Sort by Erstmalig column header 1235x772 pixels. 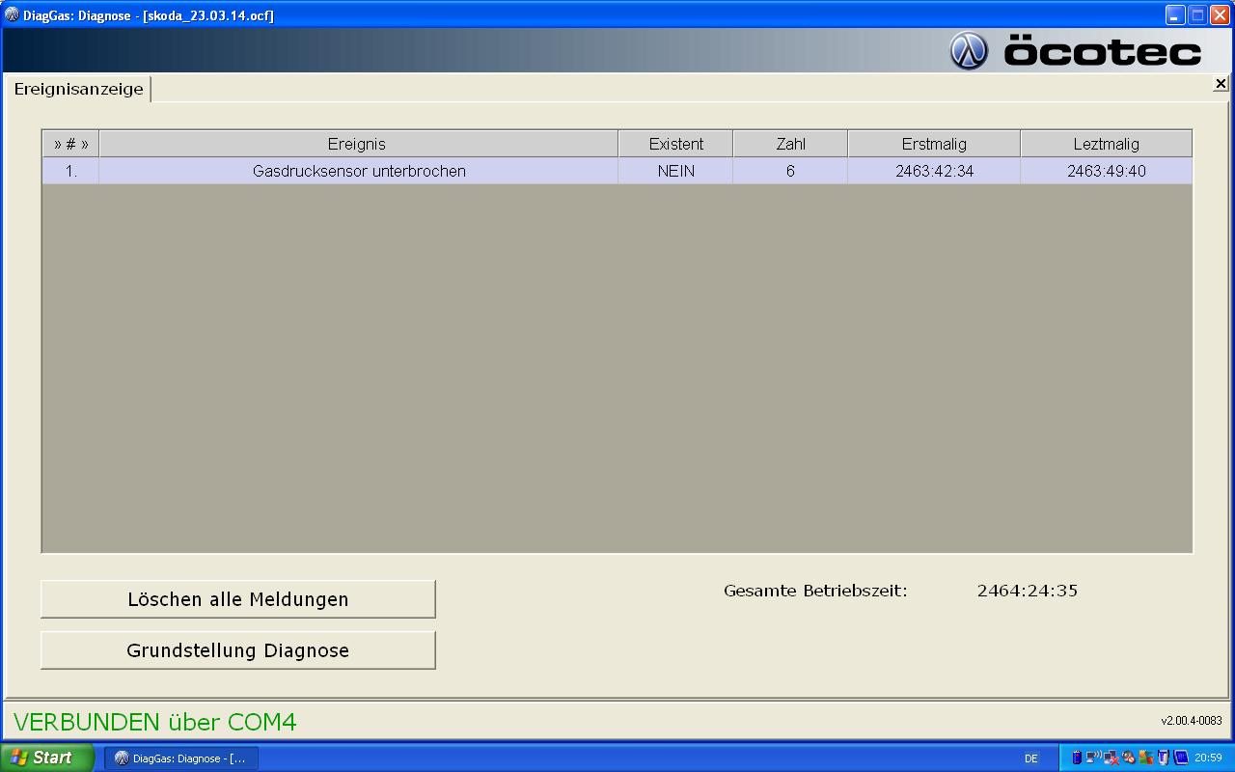tap(933, 144)
